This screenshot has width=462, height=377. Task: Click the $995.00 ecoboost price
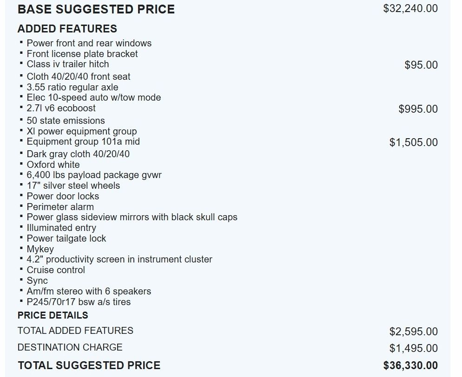pyautogui.click(x=418, y=109)
